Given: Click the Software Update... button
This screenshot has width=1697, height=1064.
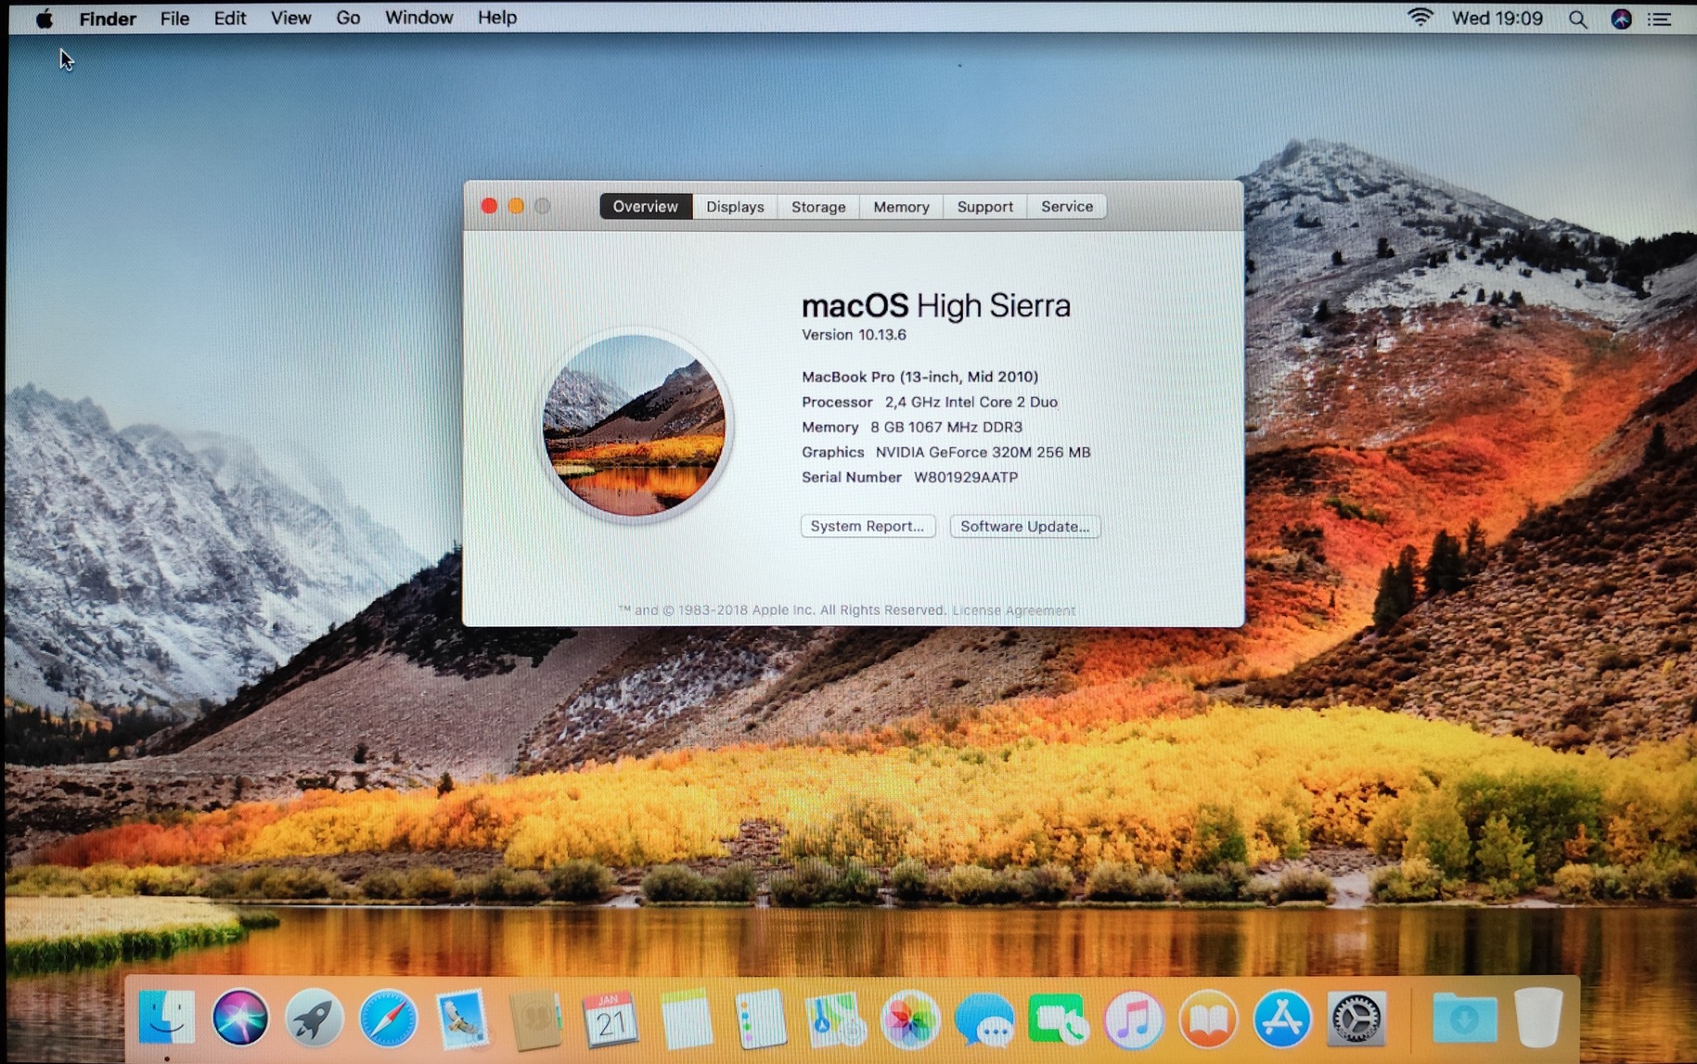Looking at the screenshot, I should click(x=1025, y=526).
